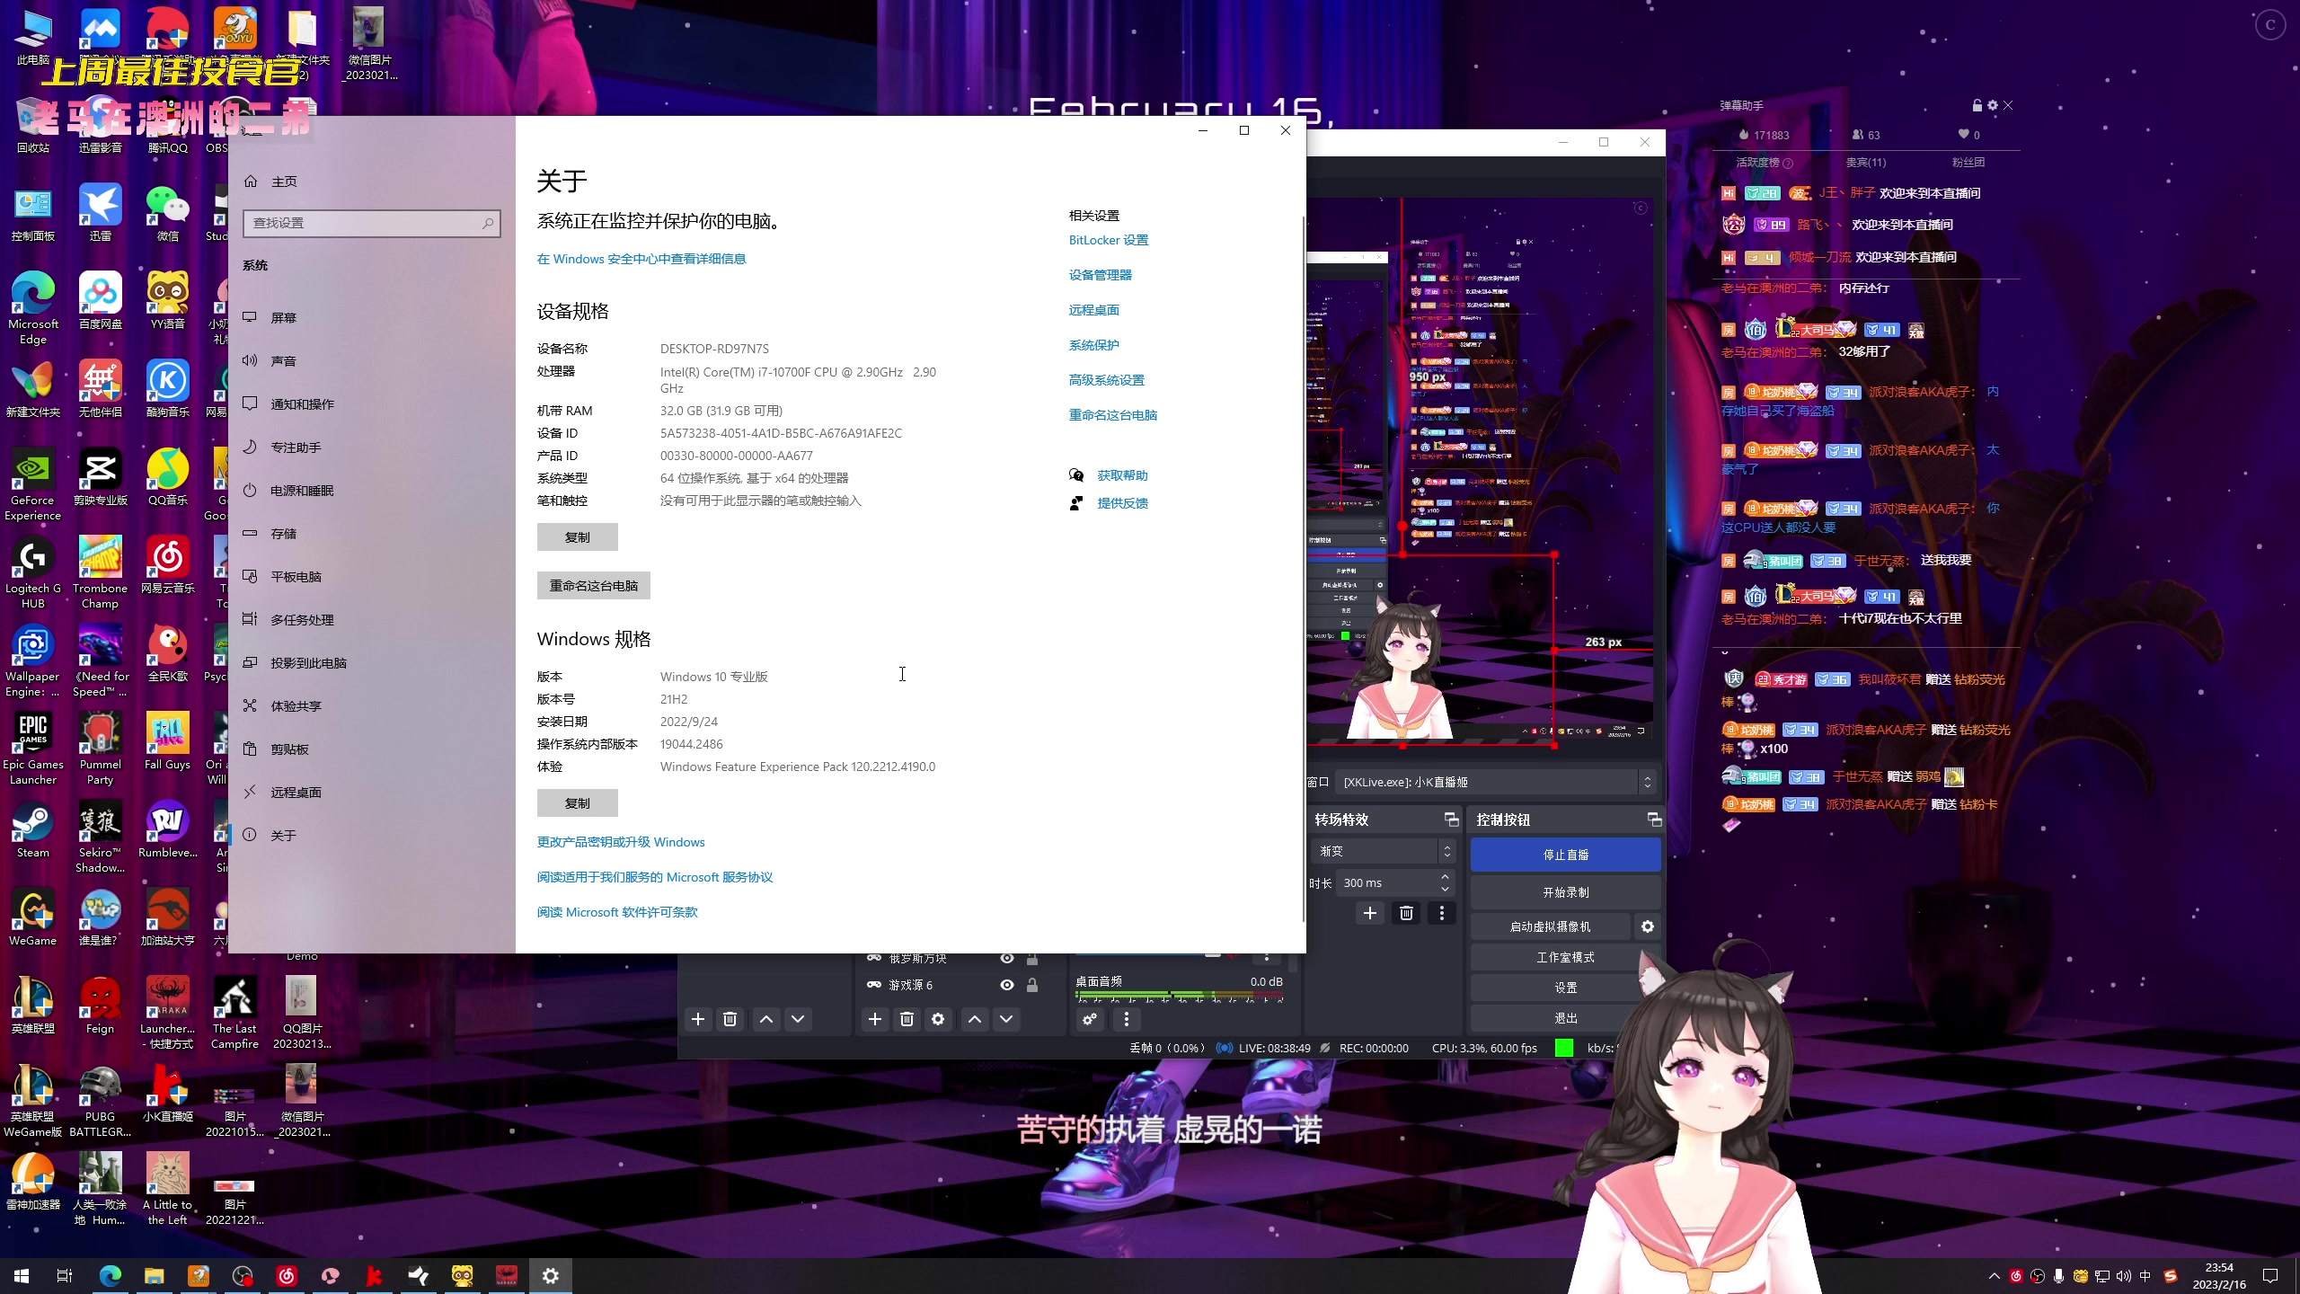Click the 查找设置 search box
Image resolution: width=2300 pixels, height=1294 pixels.
(371, 223)
